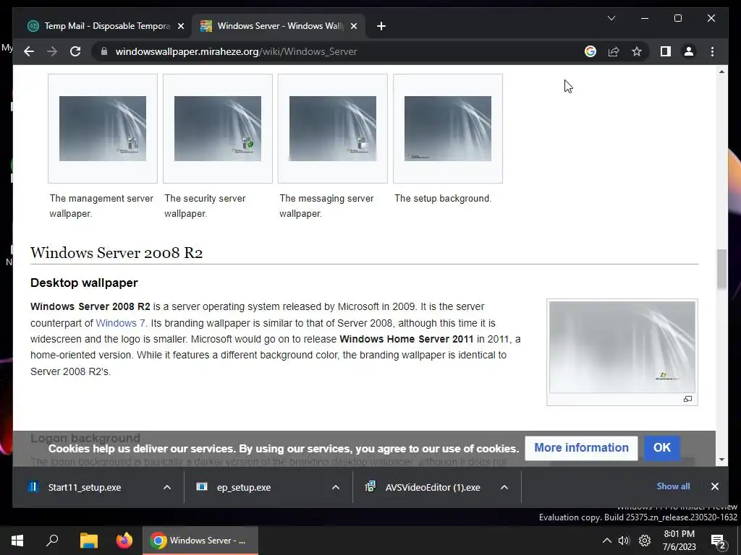This screenshot has height=555, width=741.
Task: Expand options for AVSVideoEditor download
Action: (504, 487)
